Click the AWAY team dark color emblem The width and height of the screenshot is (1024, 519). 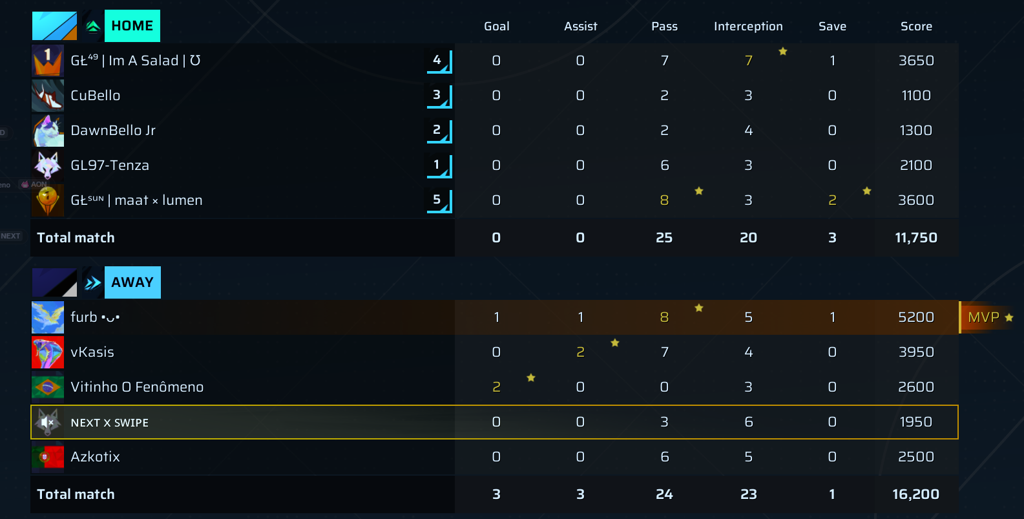(x=54, y=282)
